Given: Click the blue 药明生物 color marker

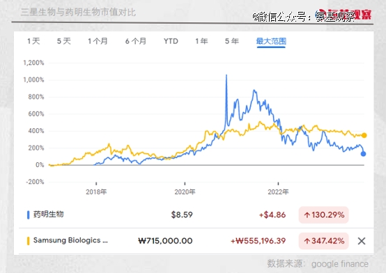Looking at the screenshot, I should 28,214.
